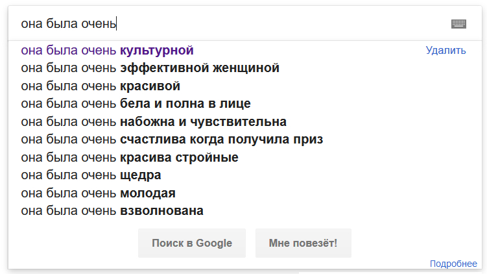The width and height of the screenshot is (487, 274).
Task: Select suggestion ending with культурной
Action: (x=108, y=51)
